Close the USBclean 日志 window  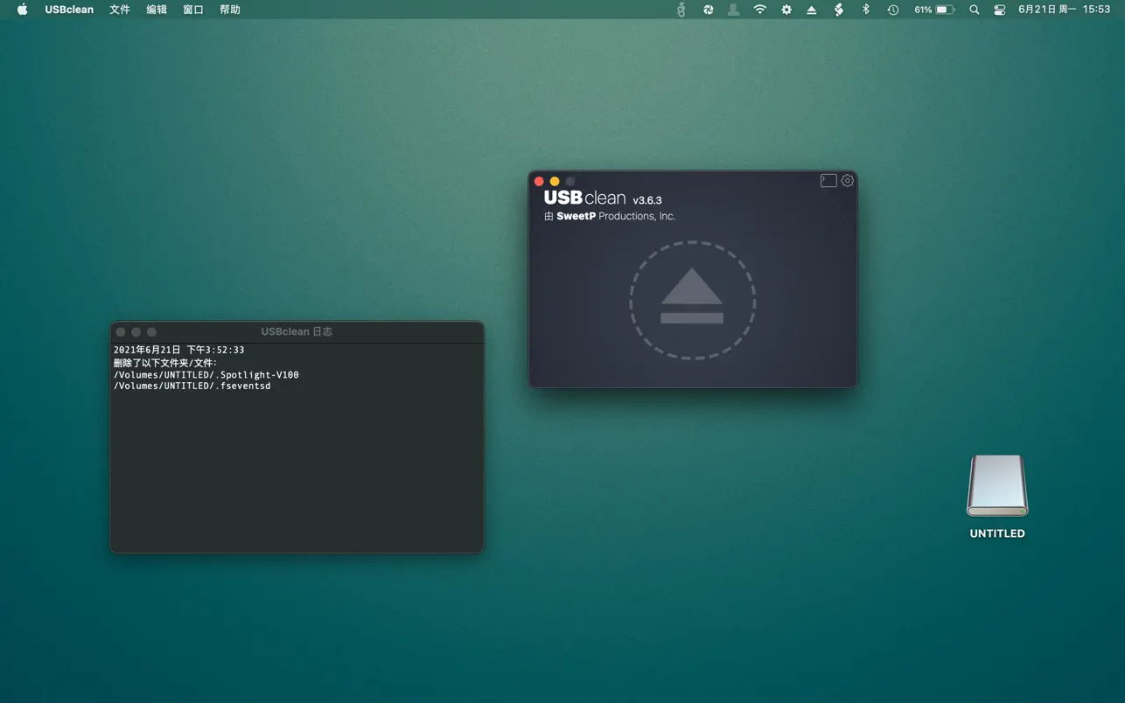(x=121, y=332)
